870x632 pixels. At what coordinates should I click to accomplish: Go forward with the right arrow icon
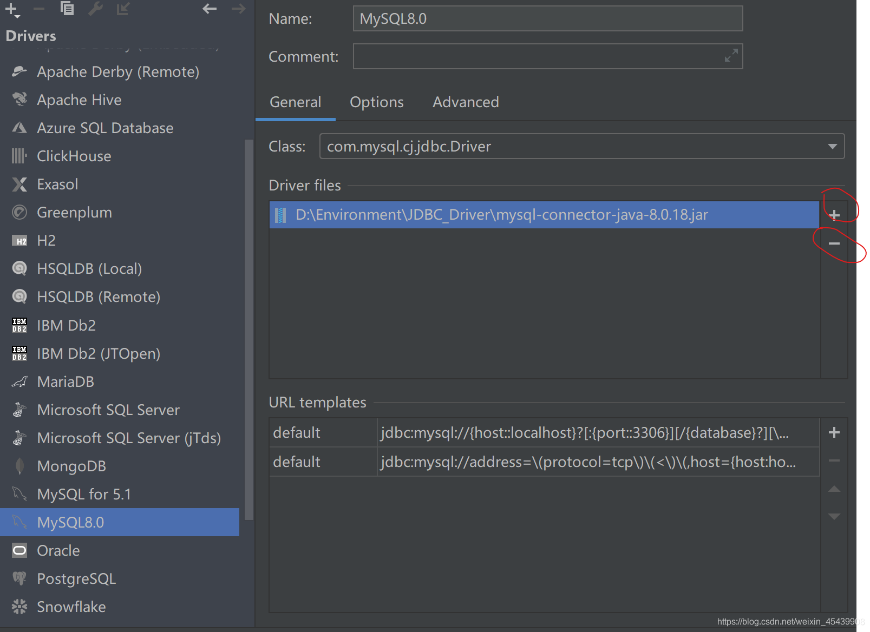[x=238, y=8]
